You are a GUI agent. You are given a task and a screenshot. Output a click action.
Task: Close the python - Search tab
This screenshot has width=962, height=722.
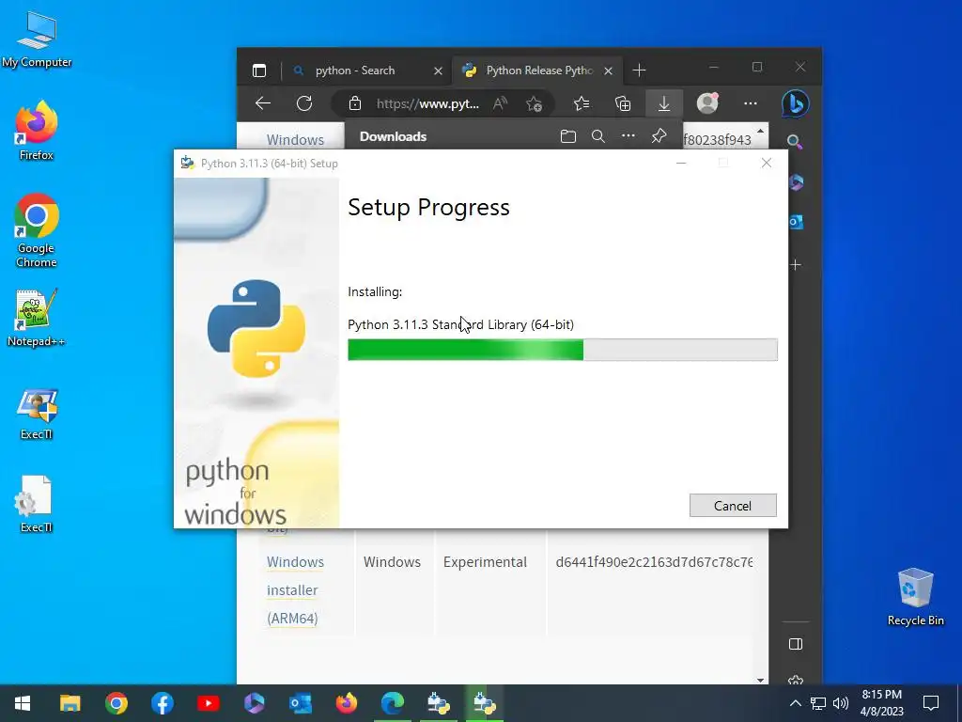[x=438, y=71]
